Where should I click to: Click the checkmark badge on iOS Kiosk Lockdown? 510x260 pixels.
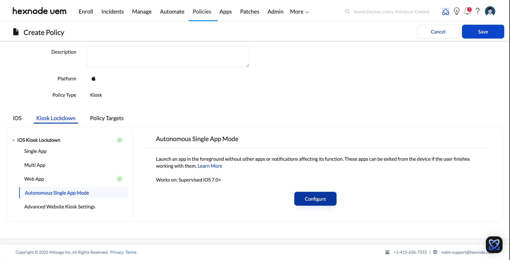click(120, 140)
